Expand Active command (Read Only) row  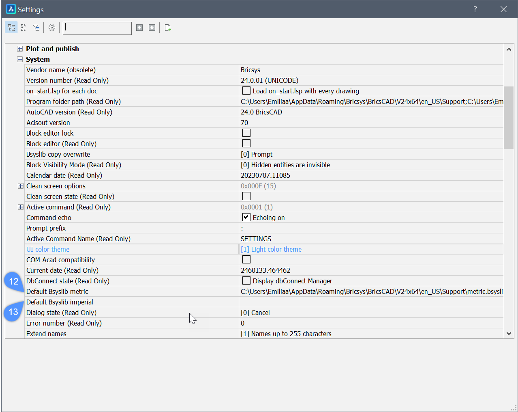pos(21,207)
